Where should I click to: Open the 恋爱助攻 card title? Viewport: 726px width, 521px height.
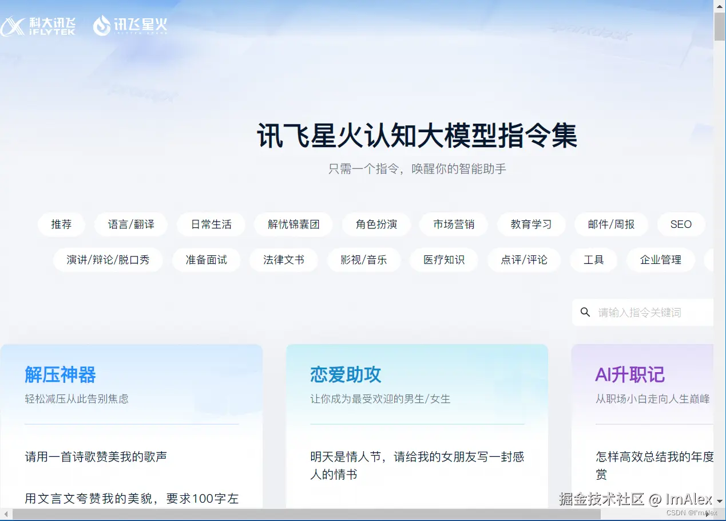[x=346, y=375]
